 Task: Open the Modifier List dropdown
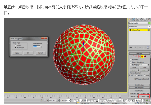[x=140, y=27]
